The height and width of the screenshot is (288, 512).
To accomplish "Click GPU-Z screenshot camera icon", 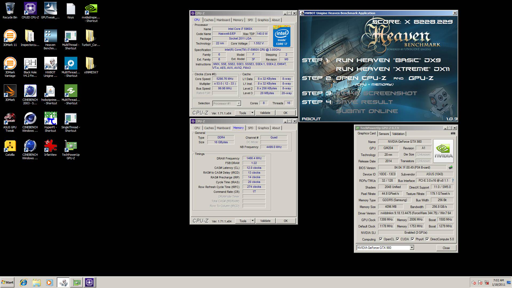I will click(x=453, y=133).
